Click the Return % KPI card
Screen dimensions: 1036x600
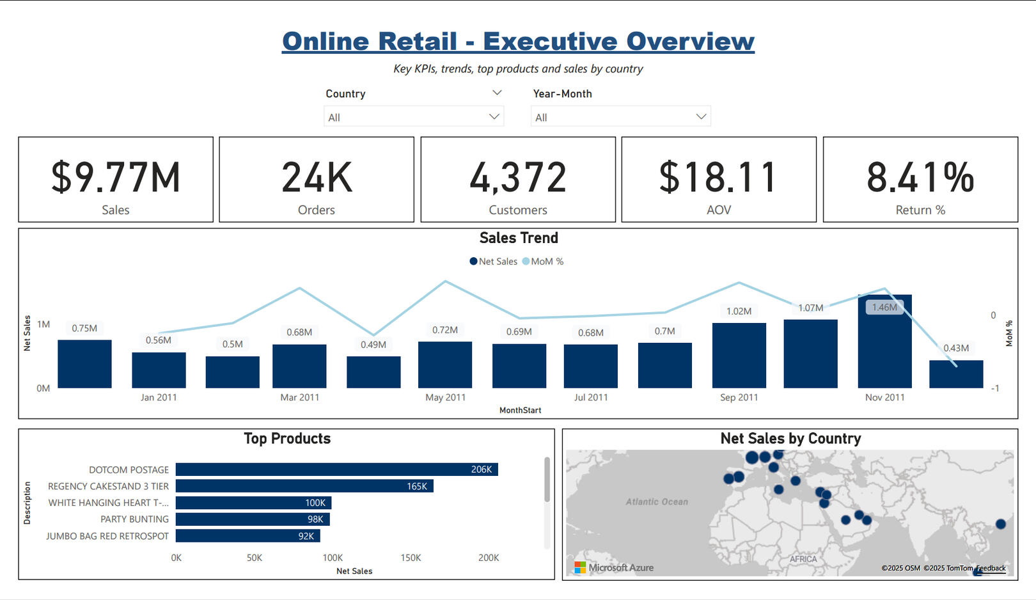(x=920, y=180)
